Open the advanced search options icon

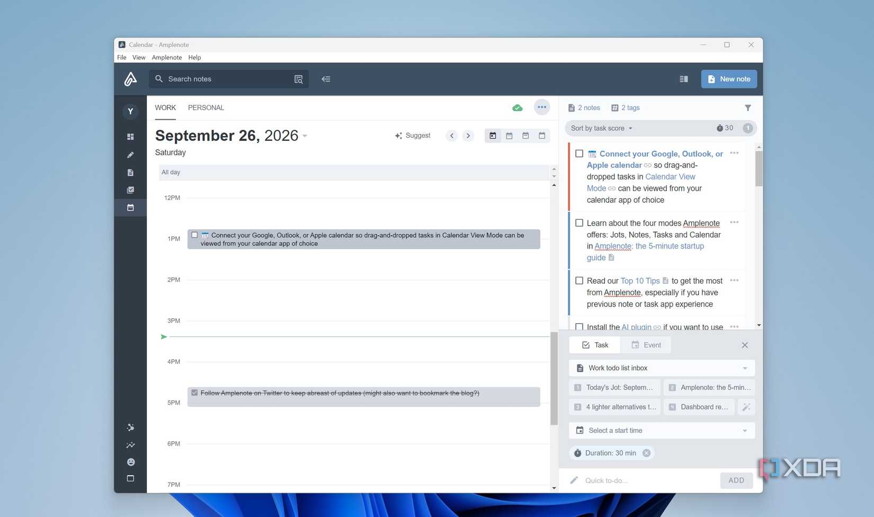[x=299, y=79]
